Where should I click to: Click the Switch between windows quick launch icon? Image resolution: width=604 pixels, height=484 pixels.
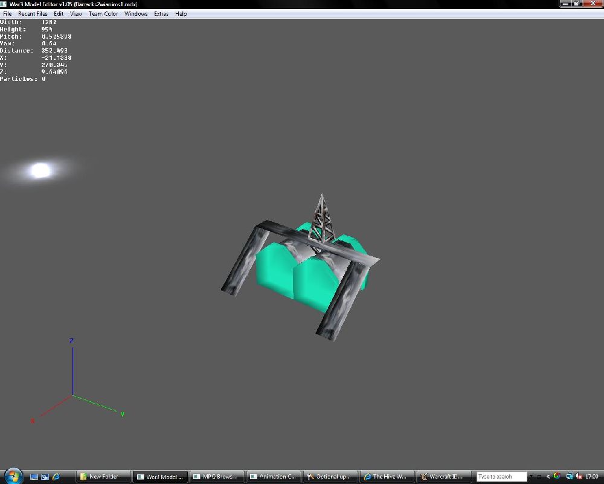pos(45,477)
